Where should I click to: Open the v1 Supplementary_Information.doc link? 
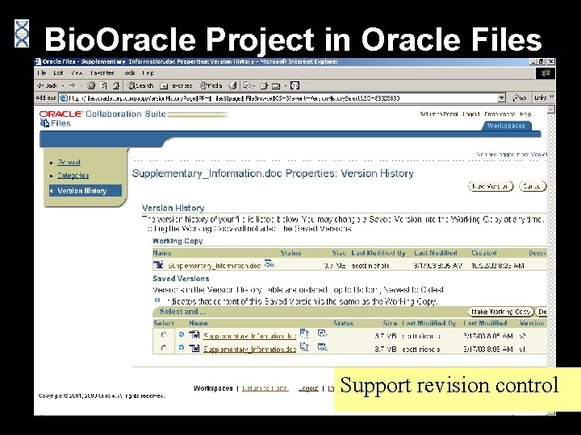tap(249, 349)
